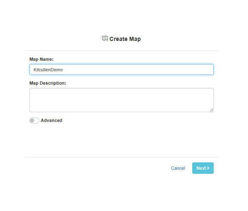This screenshot has width=248, height=211.
Task: Click the KilcullenDemo text in name field
Action: click(x=48, y=70)
